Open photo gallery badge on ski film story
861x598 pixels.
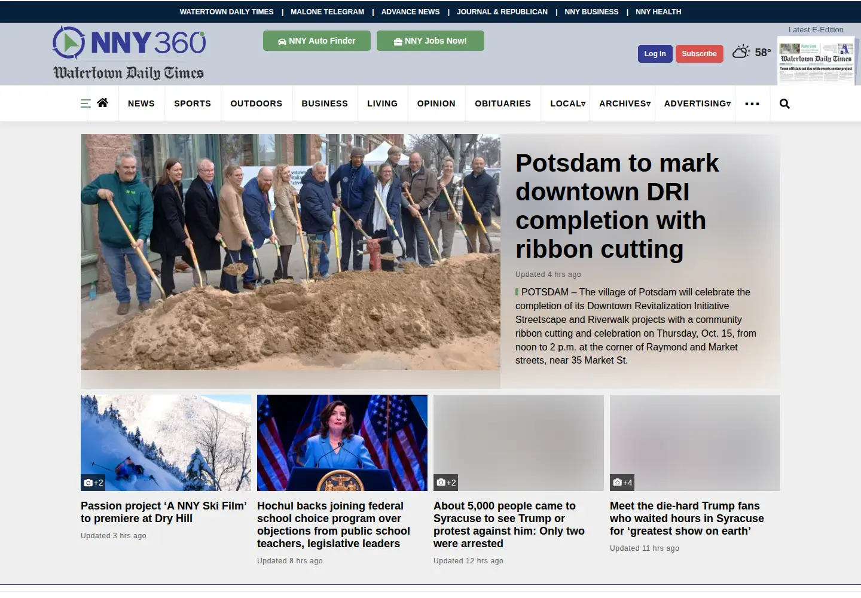click(94, 483)
